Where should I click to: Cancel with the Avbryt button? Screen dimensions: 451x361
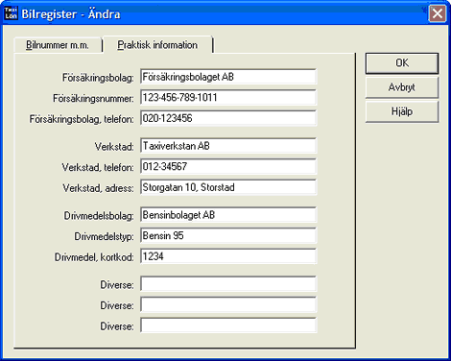pyautogui.click(x=402, y=87)
